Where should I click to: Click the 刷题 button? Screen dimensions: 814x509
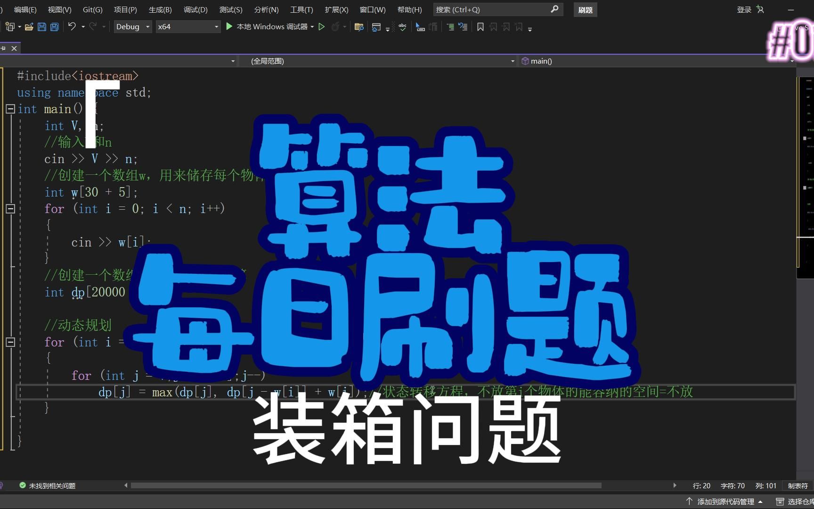point(585,9)
